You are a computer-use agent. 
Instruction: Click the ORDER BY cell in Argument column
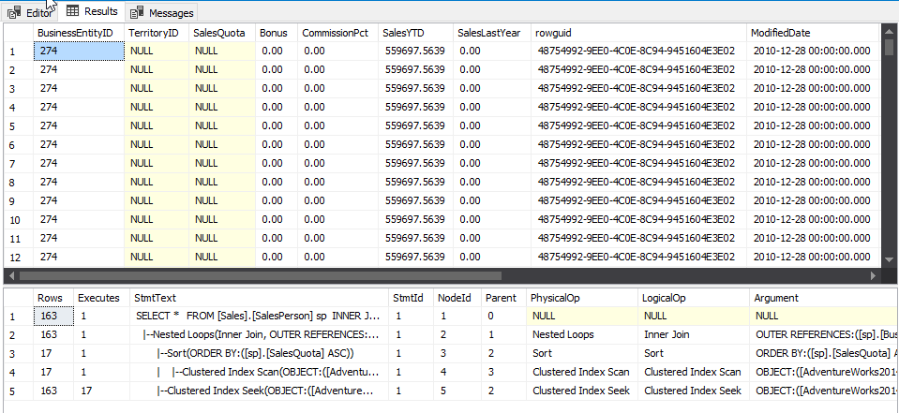[823, 353]
